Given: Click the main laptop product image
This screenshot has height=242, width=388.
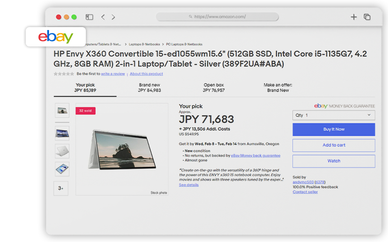Looking at the screenshot, I should point(122,150).
